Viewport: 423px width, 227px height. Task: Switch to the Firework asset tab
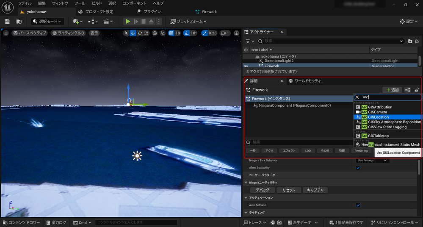pyautogui.click(x=206, y=11)
